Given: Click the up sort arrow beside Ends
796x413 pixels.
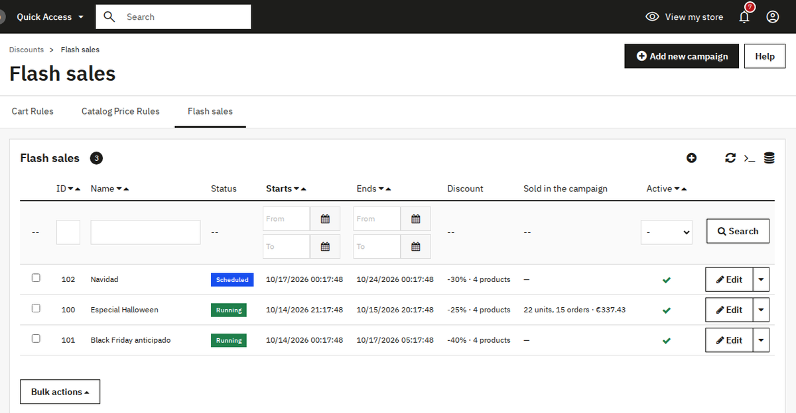Looking at the screenshot, I should point(388,189).
